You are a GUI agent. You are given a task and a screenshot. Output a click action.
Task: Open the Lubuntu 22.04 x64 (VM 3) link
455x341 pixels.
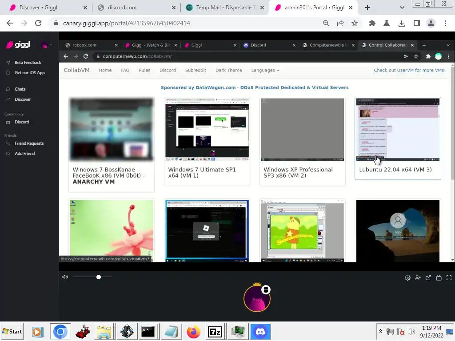tap(395, 170)
